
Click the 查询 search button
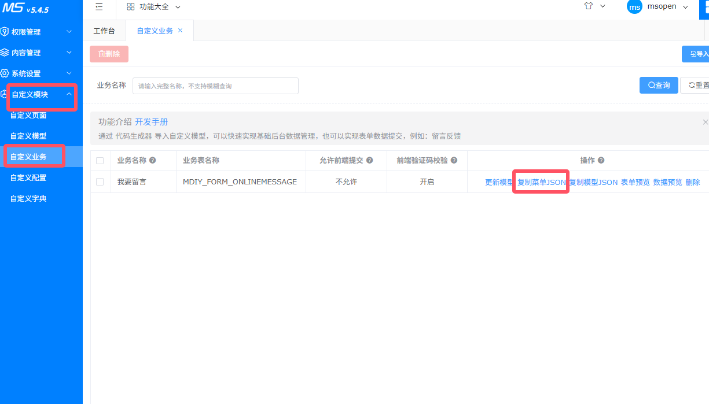[659, 85]
